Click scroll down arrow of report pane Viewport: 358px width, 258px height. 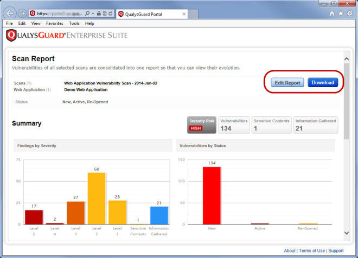point(347,233)
